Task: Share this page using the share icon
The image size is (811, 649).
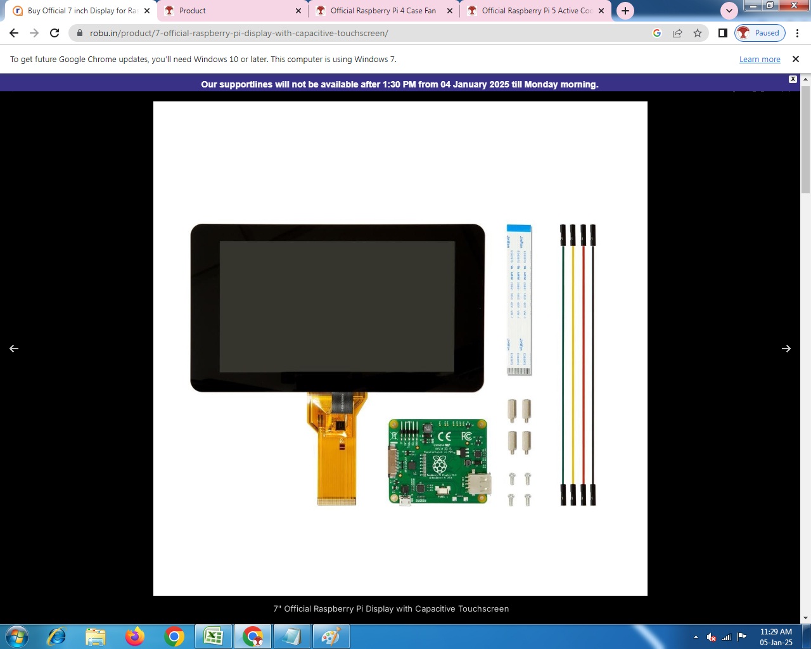Action: pos(677,33)
